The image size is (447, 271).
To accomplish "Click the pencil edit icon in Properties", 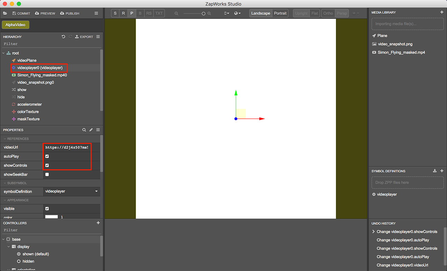I will point(91,130).
